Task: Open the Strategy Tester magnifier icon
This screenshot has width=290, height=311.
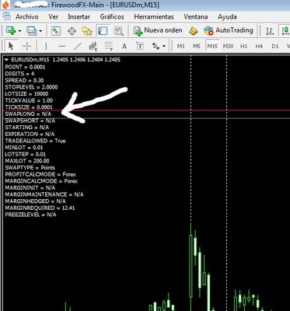Action: pos(119,31)
